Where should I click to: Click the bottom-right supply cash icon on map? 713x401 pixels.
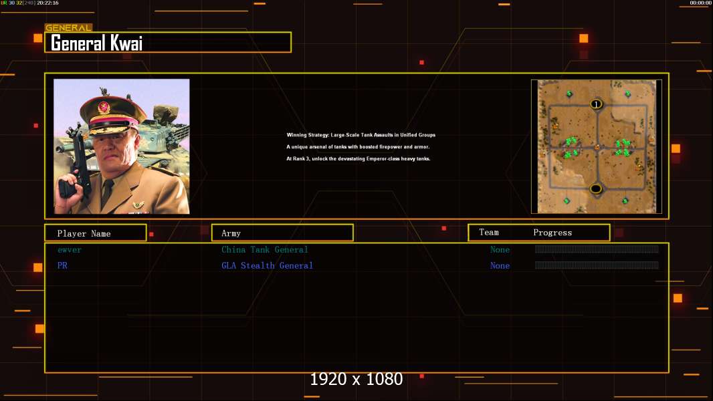click(x=625, y=200)
